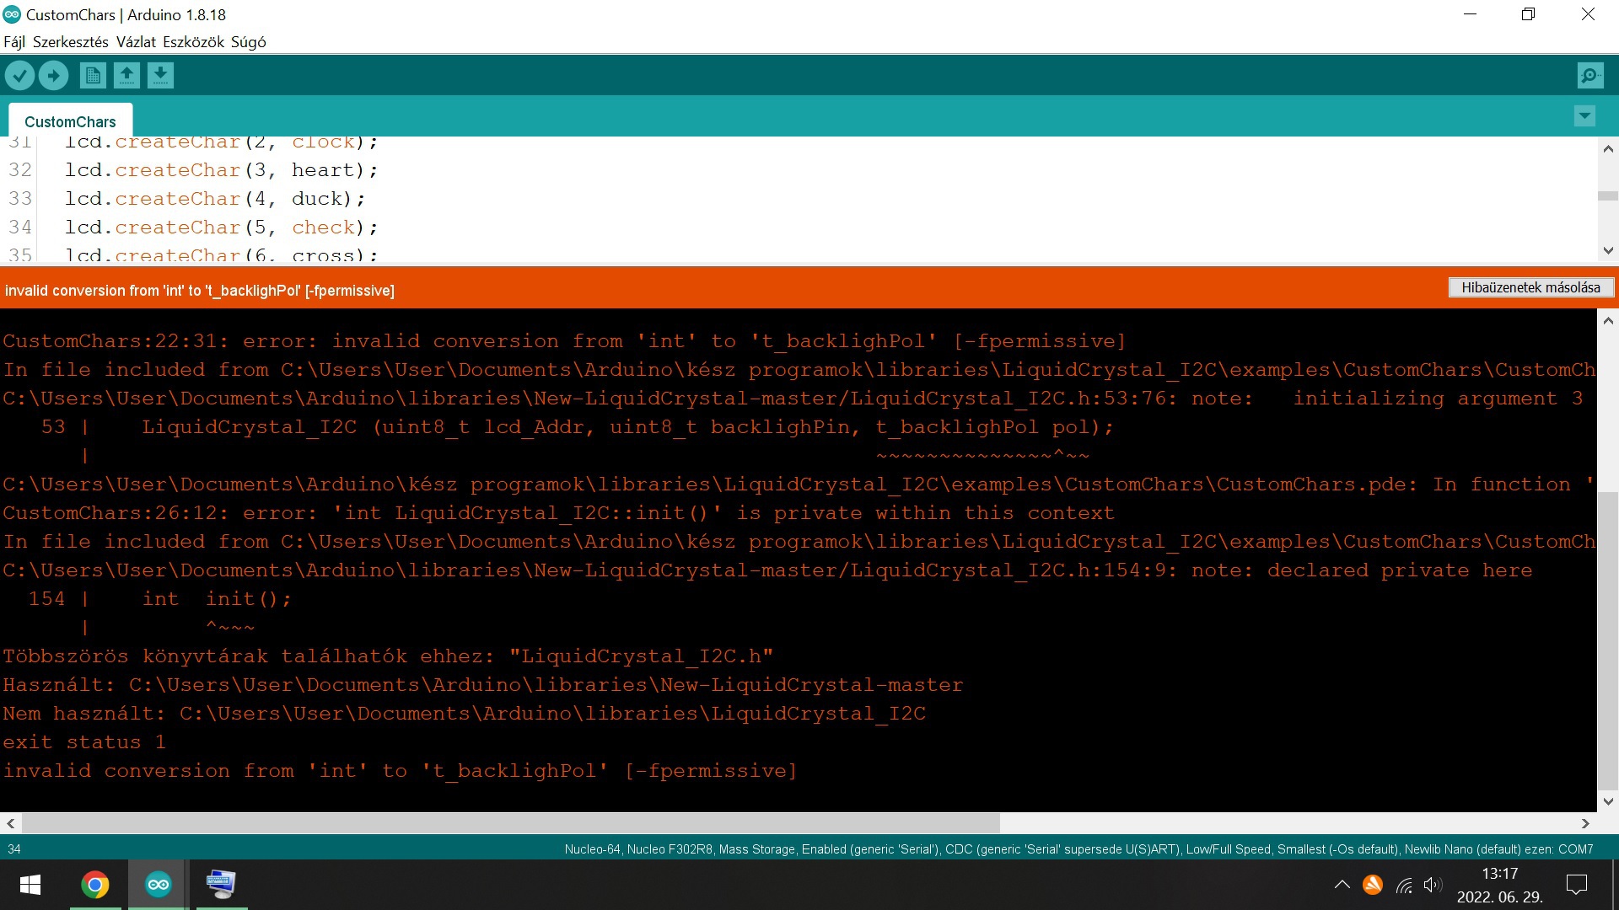1619x910 pixels.
Task: Click the Upload arrow toolbar button
Action: (x=54, y=76)
